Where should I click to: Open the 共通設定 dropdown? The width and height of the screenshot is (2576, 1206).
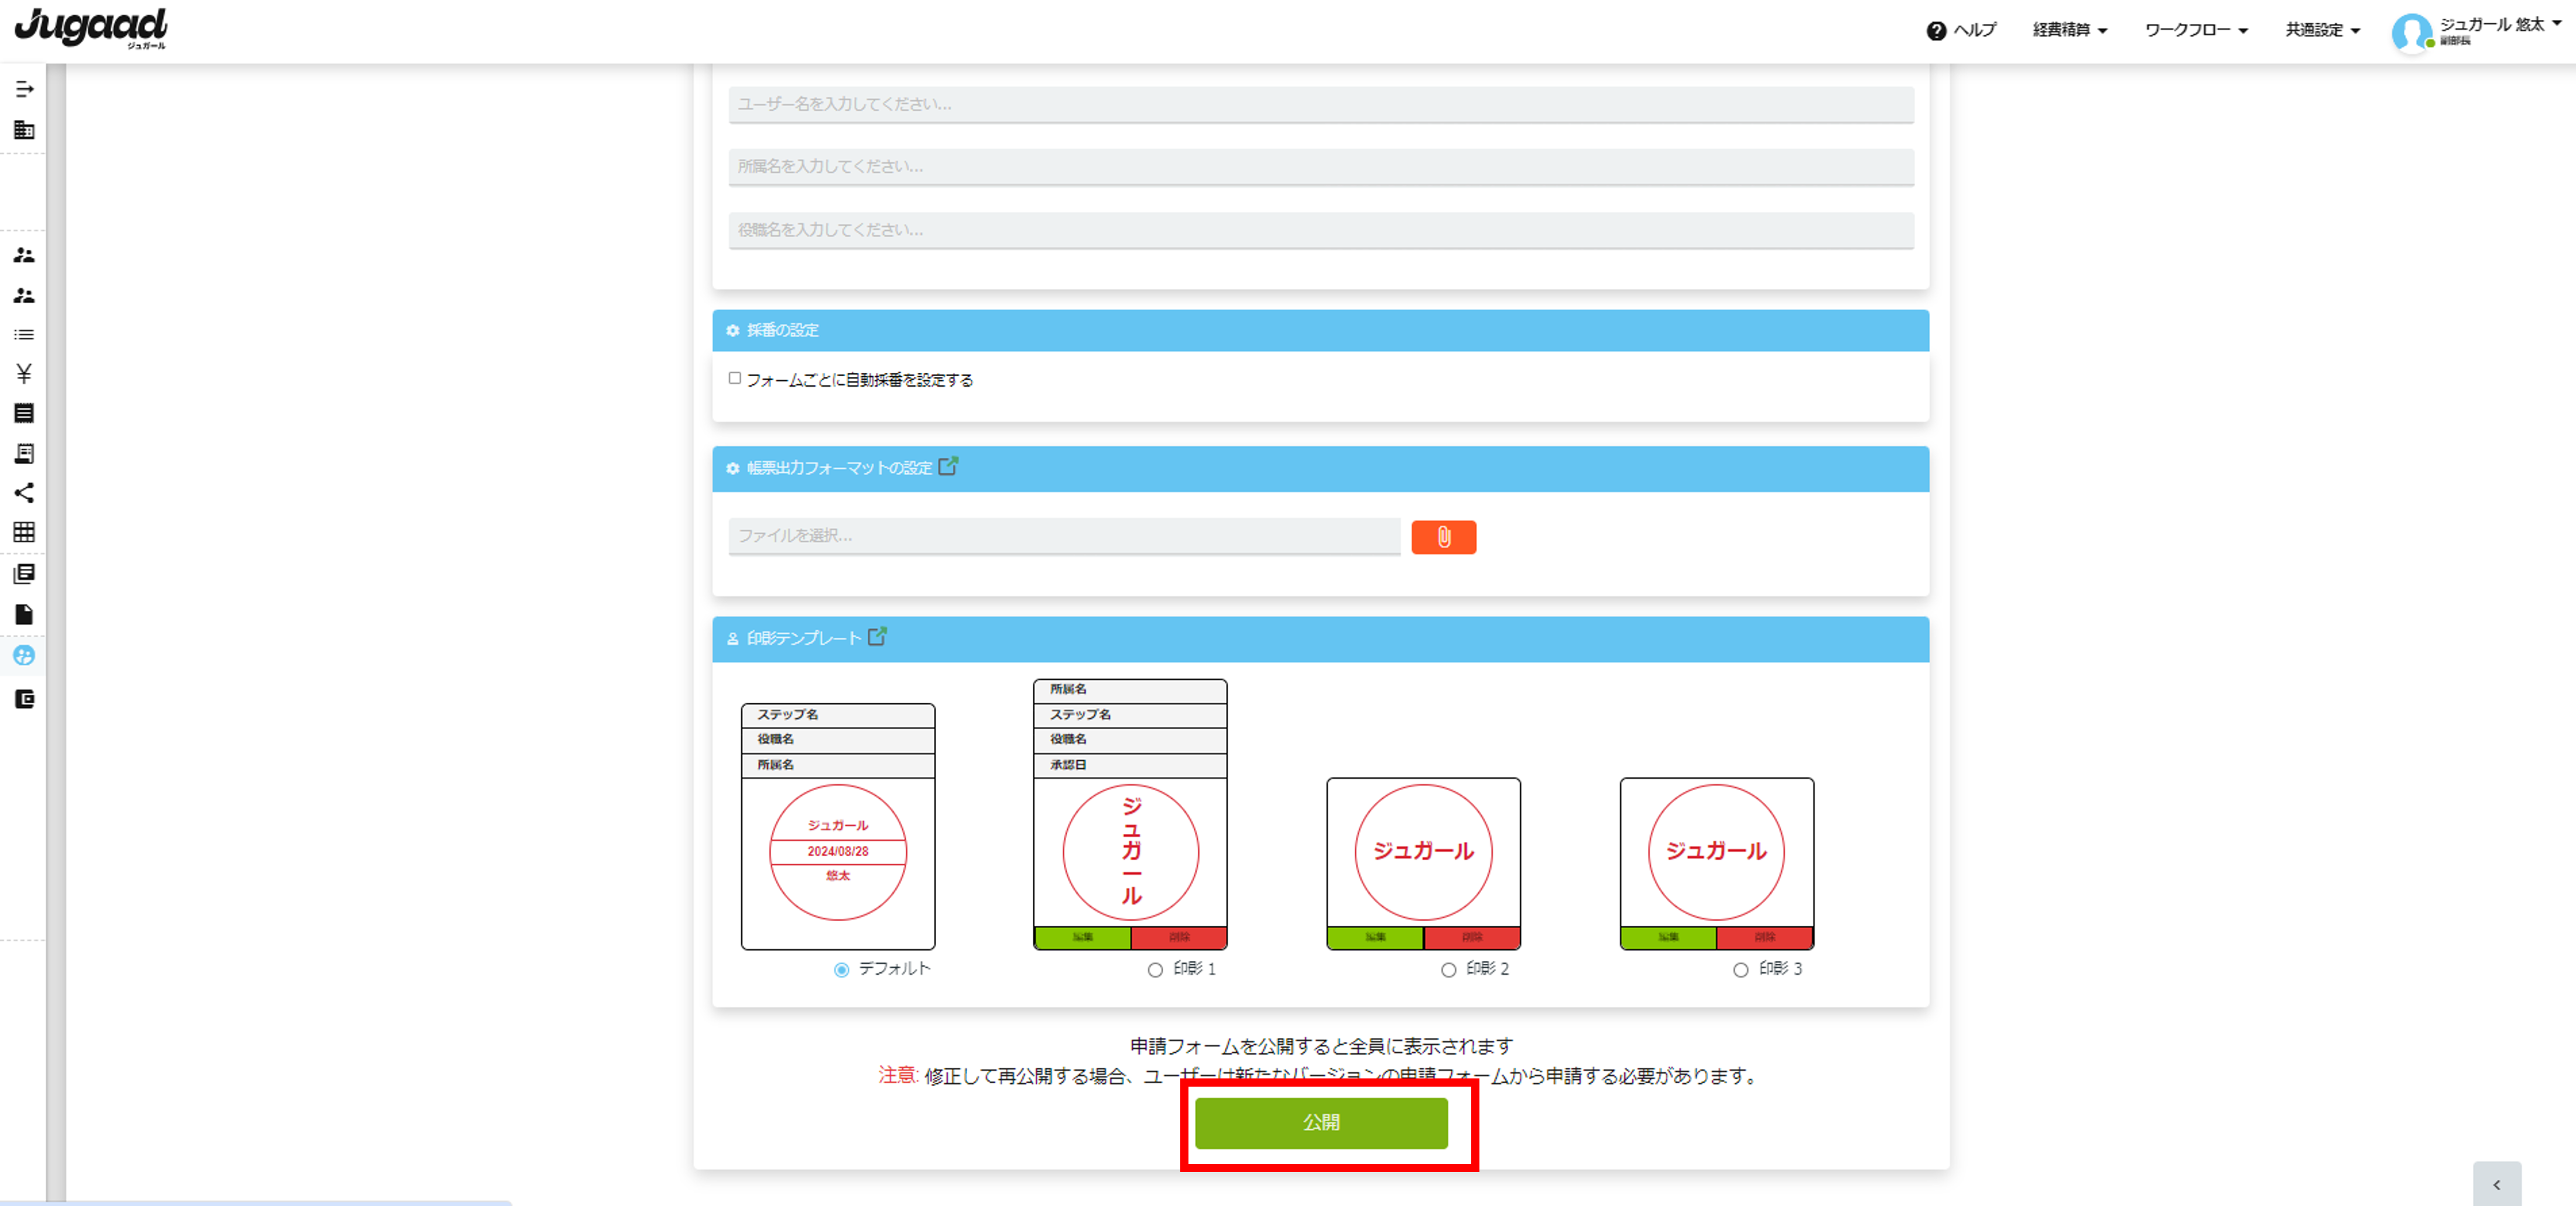point(2322,30)
